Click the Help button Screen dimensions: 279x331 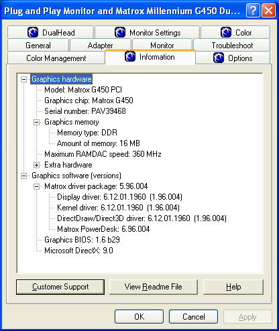coord(233,287)
